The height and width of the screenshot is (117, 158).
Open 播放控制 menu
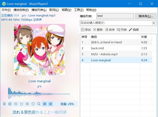pyautogui.click(x=21, y=10)
